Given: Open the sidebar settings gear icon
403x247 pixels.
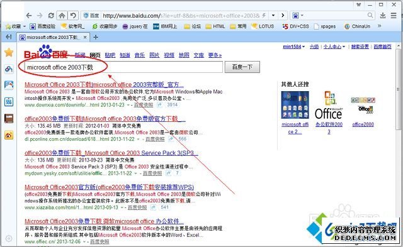Looking at the screenshot, I should coord(9,238).
